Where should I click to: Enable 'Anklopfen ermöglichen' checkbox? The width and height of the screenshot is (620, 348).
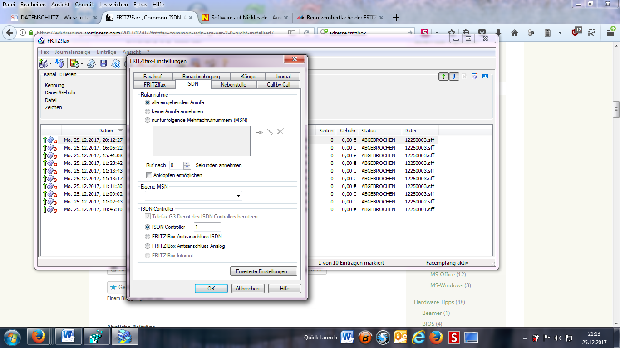[149, 175]
